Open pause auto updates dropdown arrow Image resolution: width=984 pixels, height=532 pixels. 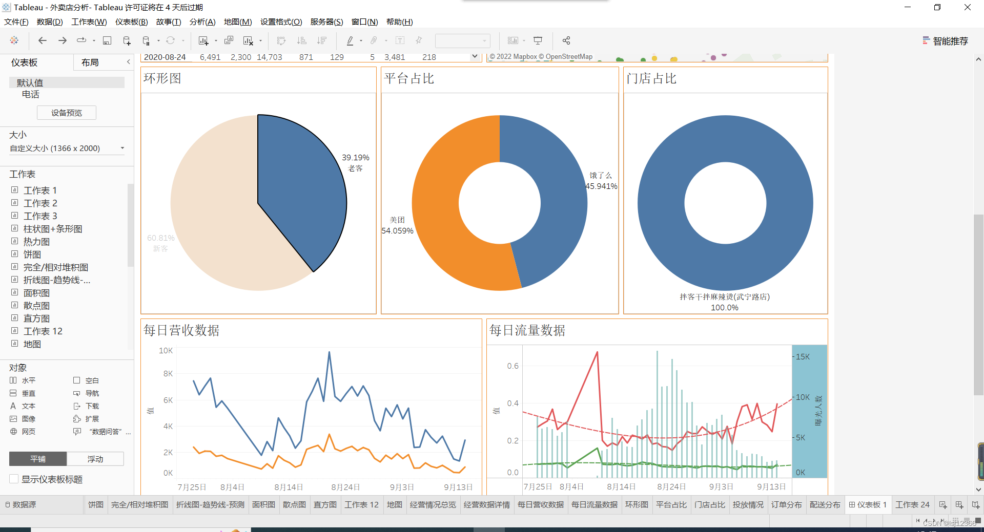(158, 40)
